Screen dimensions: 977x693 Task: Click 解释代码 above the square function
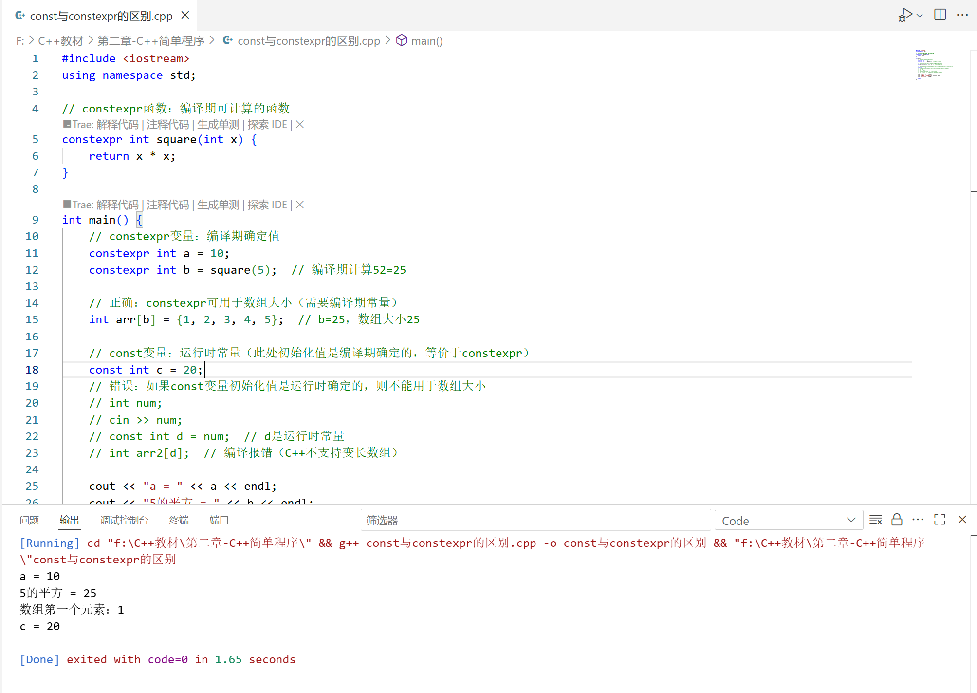(117, 125)
